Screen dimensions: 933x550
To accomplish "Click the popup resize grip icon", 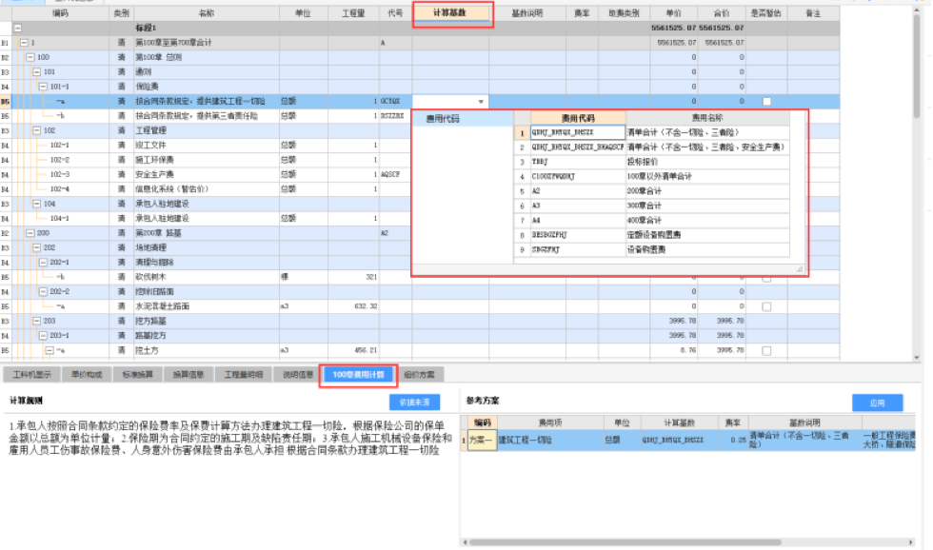I will (800, 269).
